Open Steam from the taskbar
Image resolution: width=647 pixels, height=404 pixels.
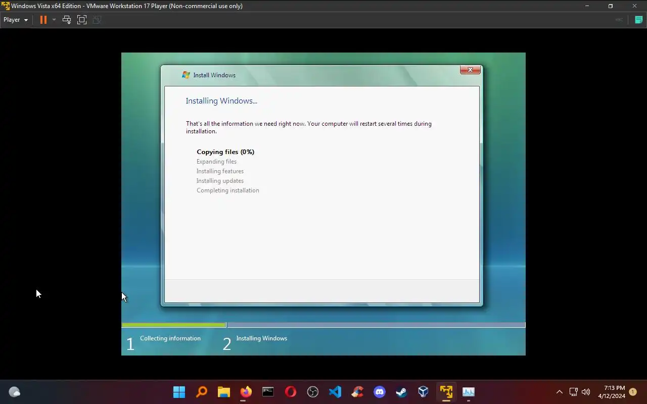click(x=401, y=392)
